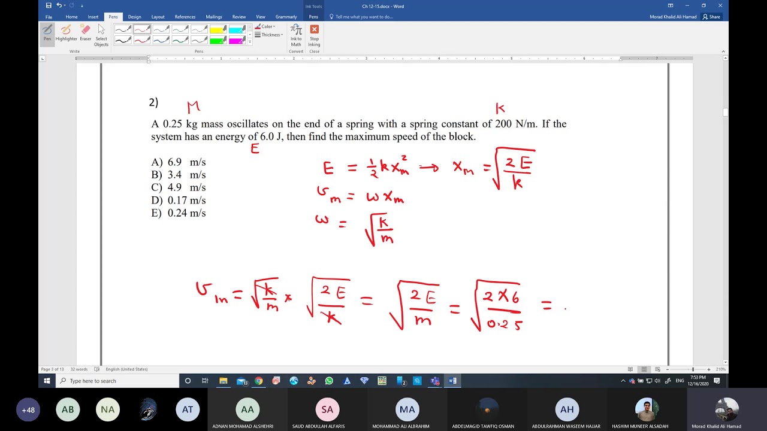
Task: Click the Select Objects tool
Action: (101, 35)
